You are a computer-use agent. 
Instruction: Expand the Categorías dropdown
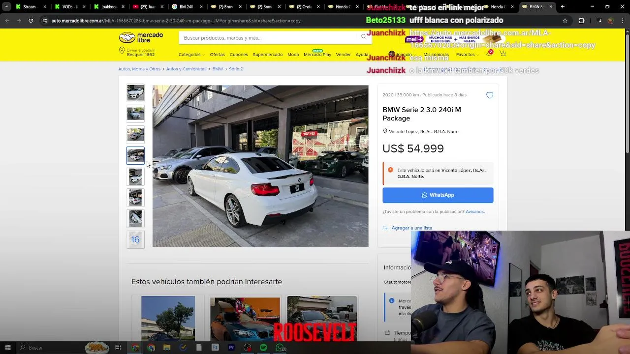click(192, 55)
